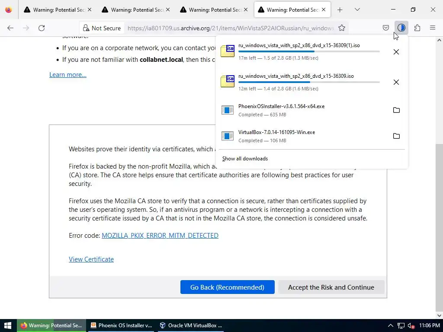Image resolution: width=443 pixels, height=332 pixels.
Task: Click VirtualBox-7.0.14-161095-Win.exe filename
Action: coord(276,132)
